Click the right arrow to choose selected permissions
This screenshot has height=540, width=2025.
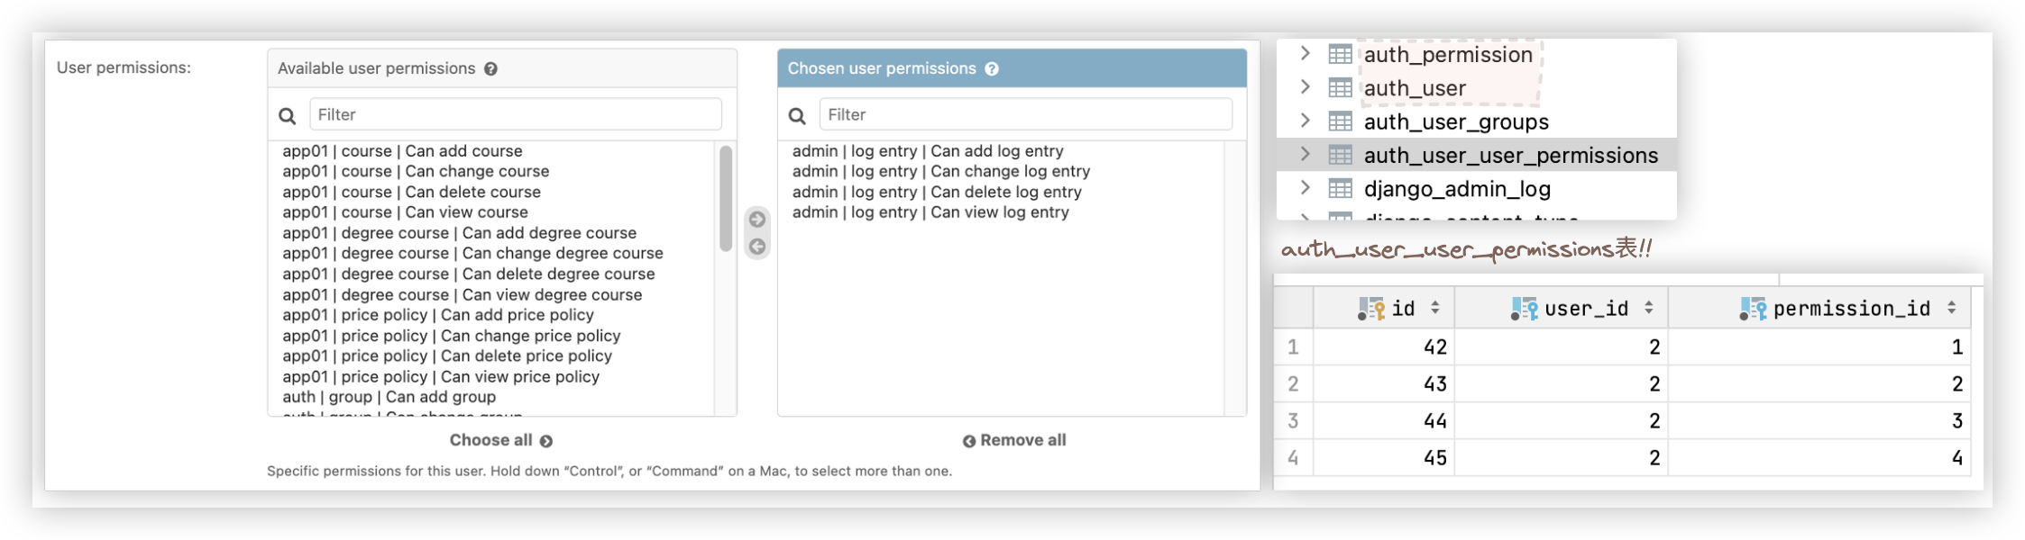pos(757,220)
